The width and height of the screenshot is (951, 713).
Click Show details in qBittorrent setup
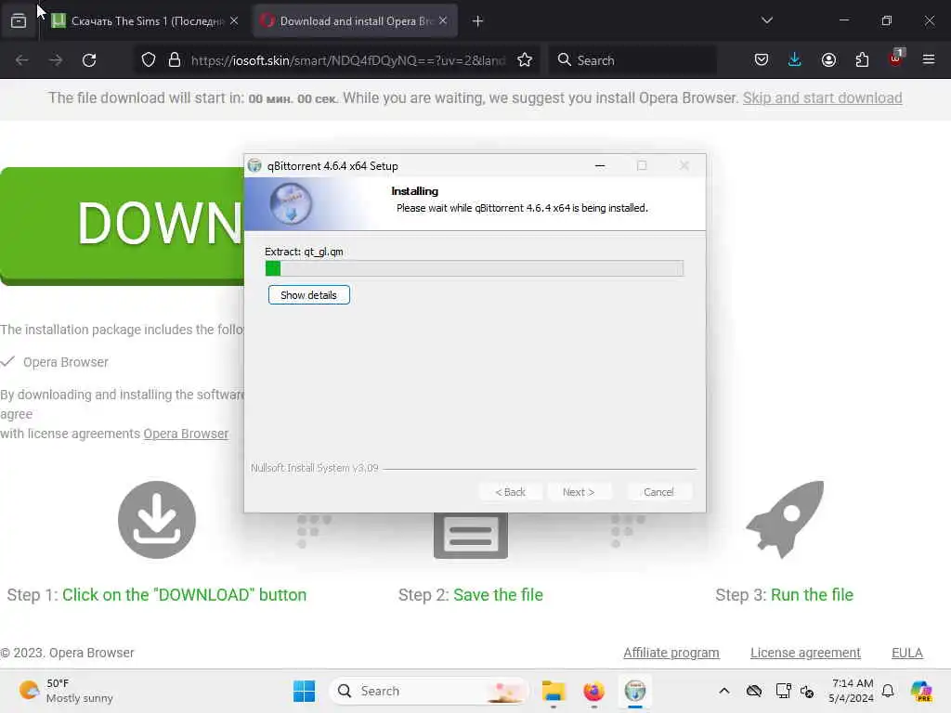(x=308, y=295)
